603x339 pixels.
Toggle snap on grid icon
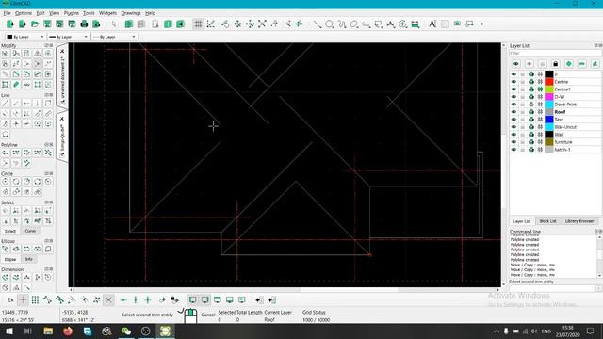(x=35, y=300)
